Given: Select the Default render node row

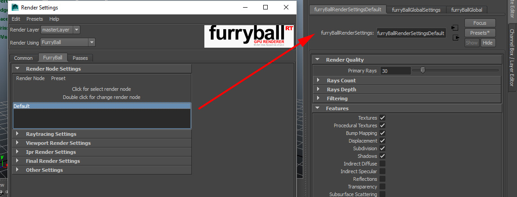Looking at the screenshot, I should (102, 106).
